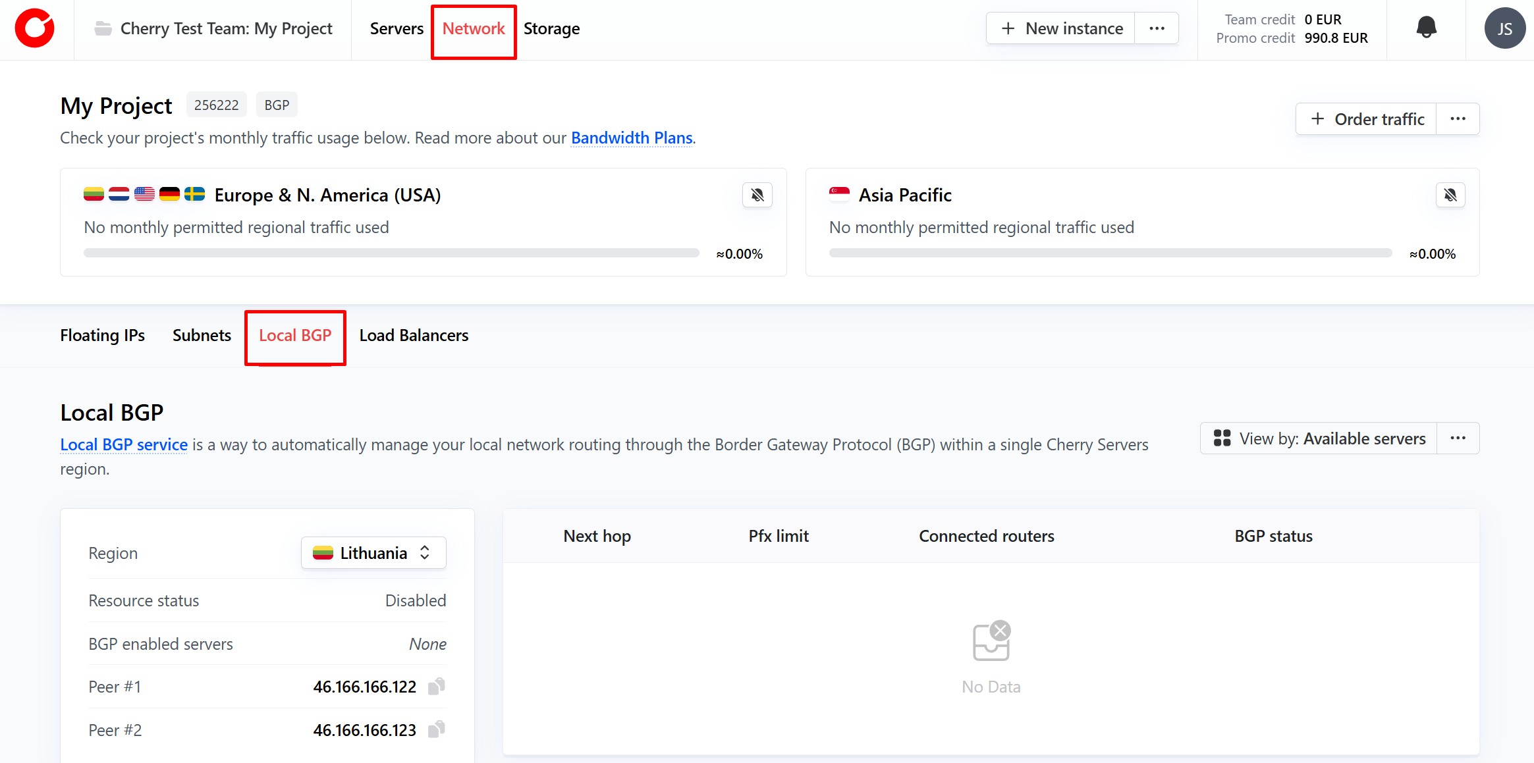Screen dimensions: 1534x763
Task: Click the Europe traffic usage progress bar
Action: coord(391,253)
